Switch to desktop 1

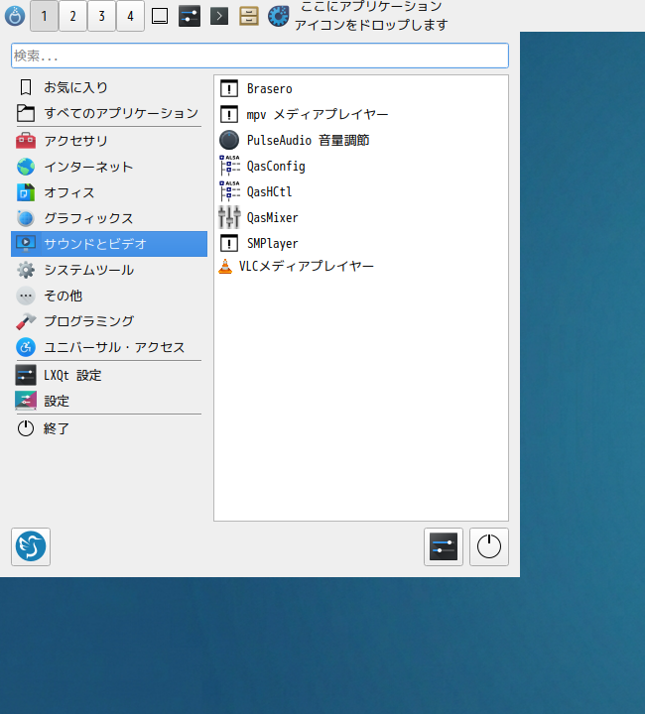(x=45, y=16)
